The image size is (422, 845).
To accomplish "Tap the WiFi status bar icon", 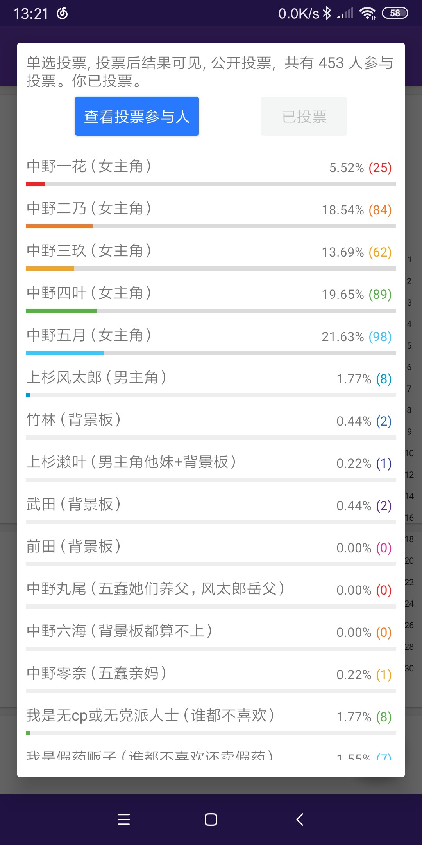I will (x=367, y=13).
